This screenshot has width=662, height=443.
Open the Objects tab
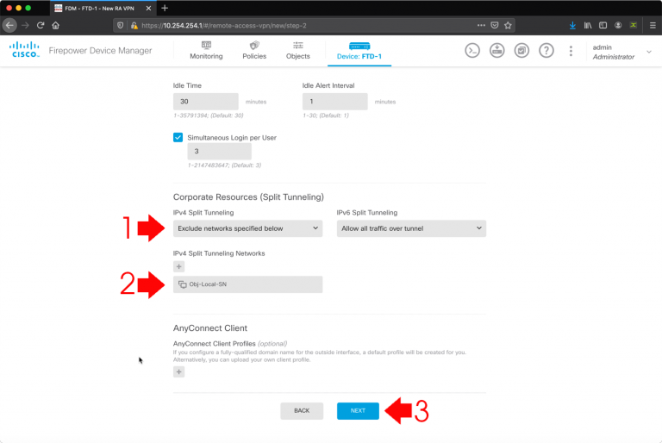coord(297,51)
